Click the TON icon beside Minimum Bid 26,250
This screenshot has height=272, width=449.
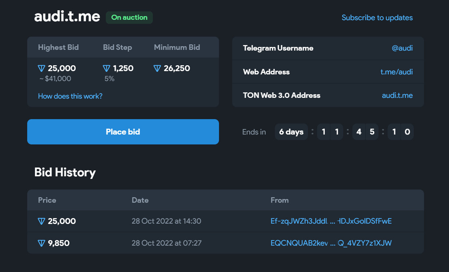click(157, 69)
